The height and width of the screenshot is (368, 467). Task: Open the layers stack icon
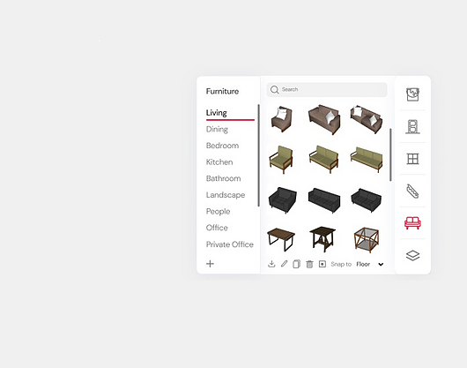click(x=412, y=255)
